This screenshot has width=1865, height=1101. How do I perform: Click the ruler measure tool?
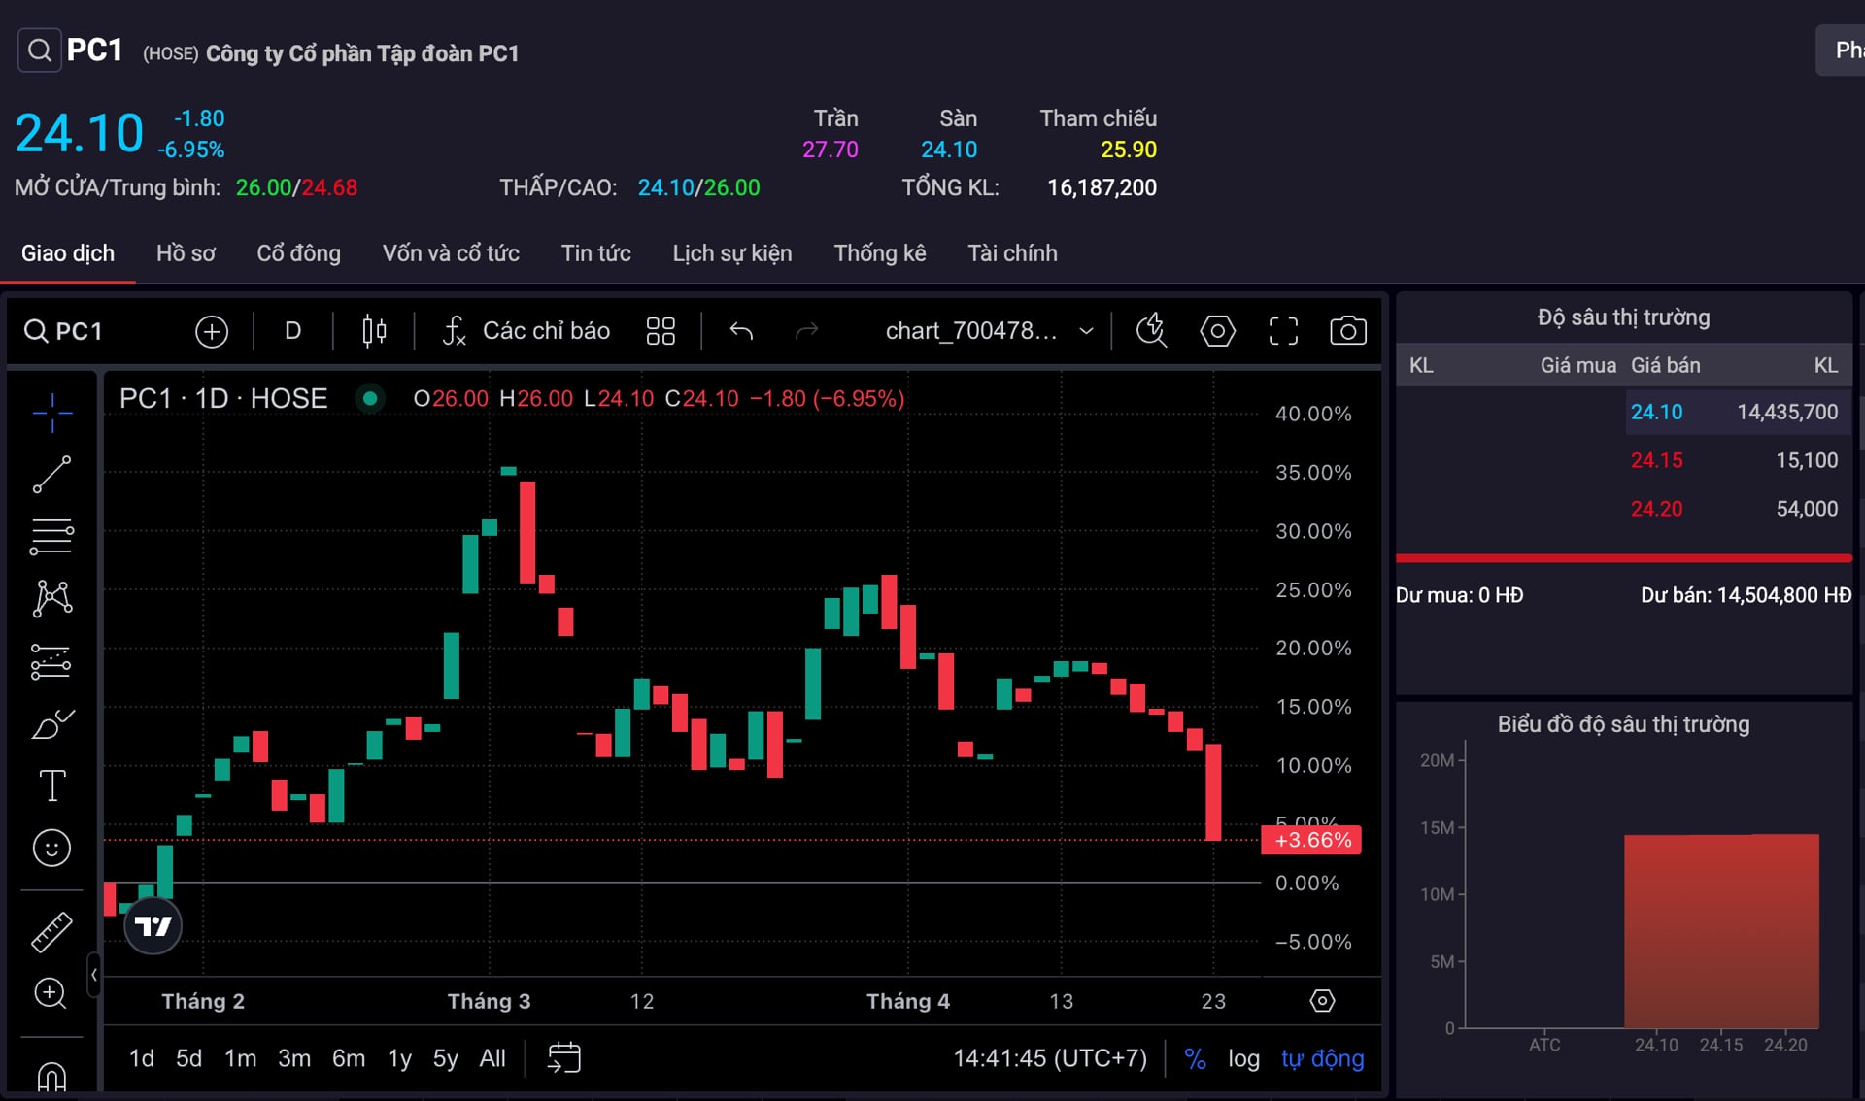pyautogui.click(x=51, y=932)
